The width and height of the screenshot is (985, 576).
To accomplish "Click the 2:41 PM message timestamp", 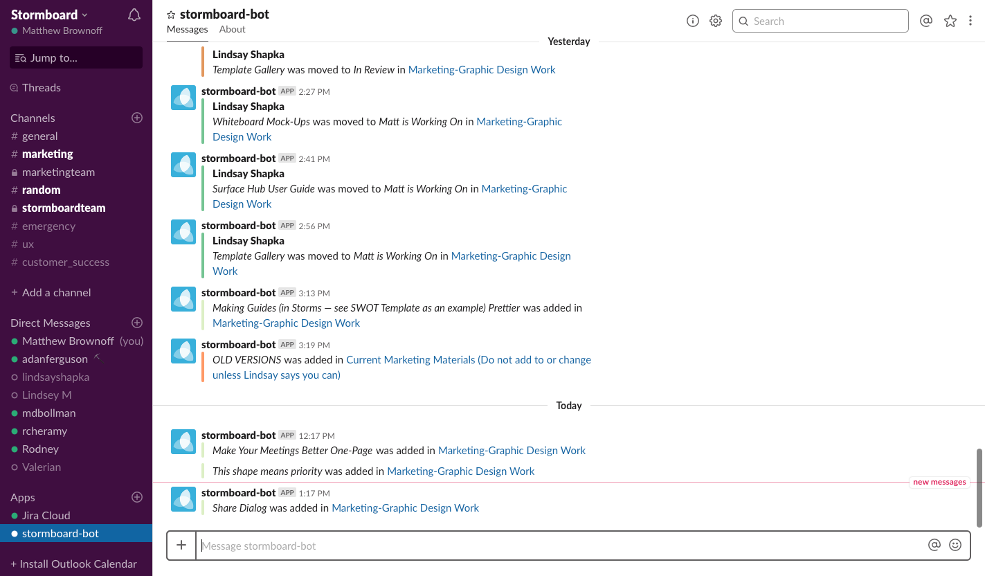I will tap(314, 159).
